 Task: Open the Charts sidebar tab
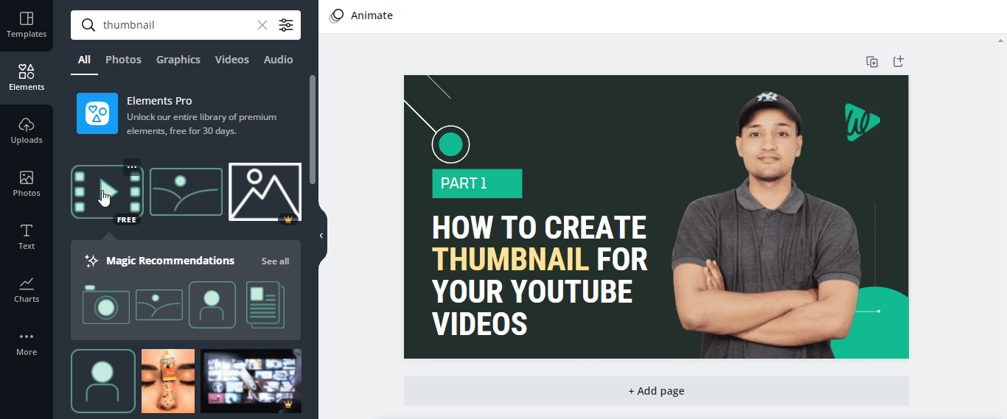point(27,290)
